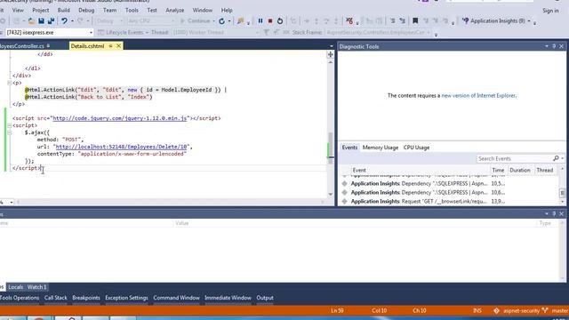Open the Window menu
Screen dimensions: 569x320
(x=203, y=10)
